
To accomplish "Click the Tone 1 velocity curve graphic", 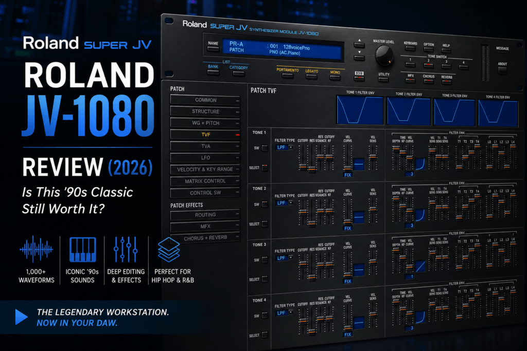I will (x=359, y=164).
